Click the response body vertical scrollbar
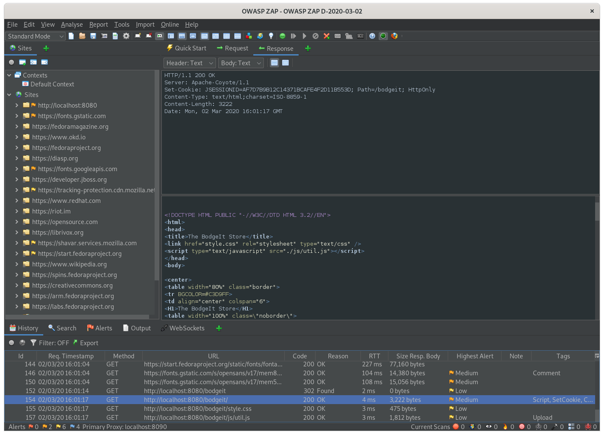Screen dimensions: 604x435 click(597, 212)
